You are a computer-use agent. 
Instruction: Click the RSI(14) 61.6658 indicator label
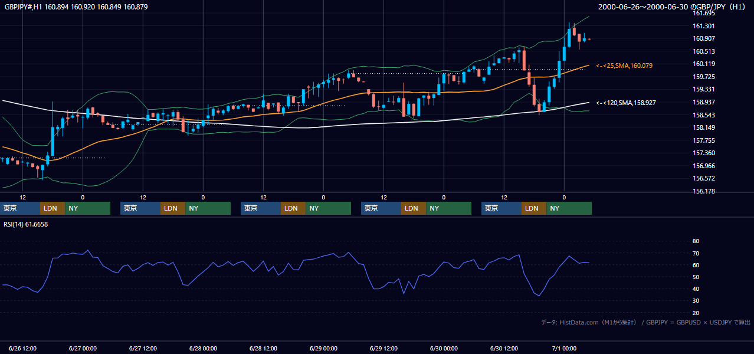(x=26, y=224)
